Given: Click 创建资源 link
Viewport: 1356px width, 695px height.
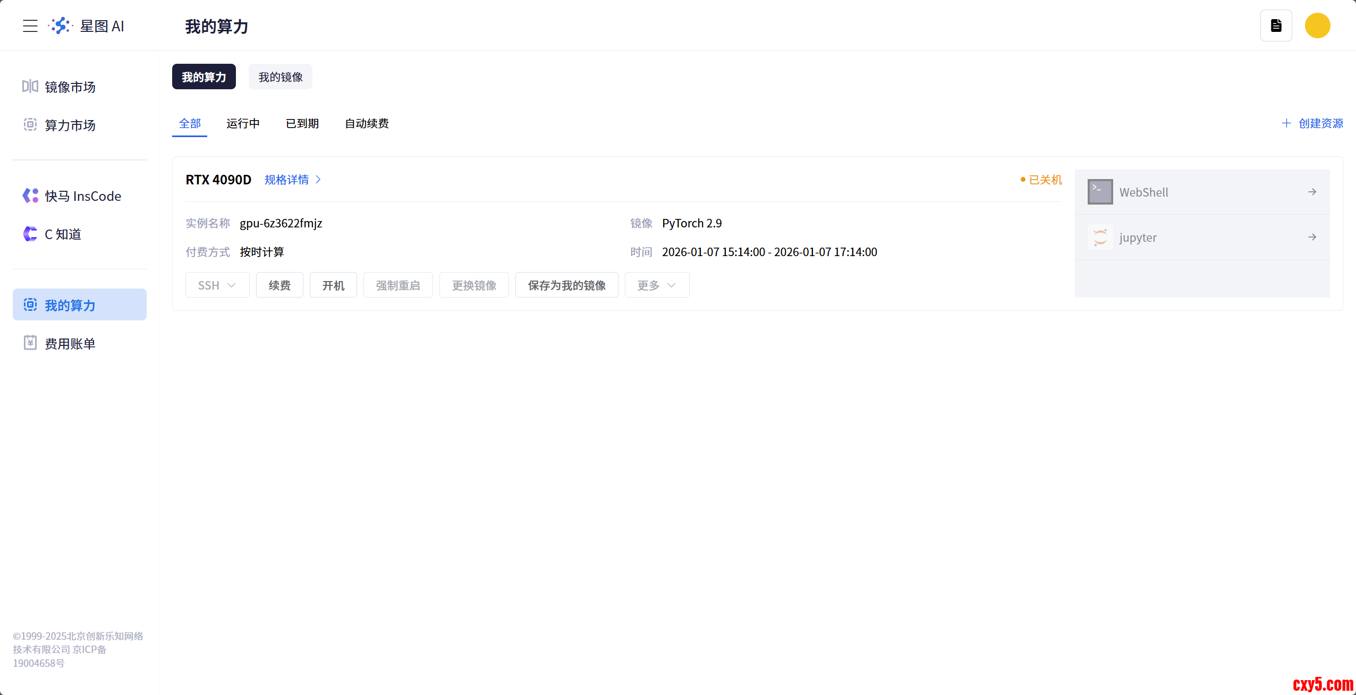Looking at the screenshot, I should tap(1312, 123).
